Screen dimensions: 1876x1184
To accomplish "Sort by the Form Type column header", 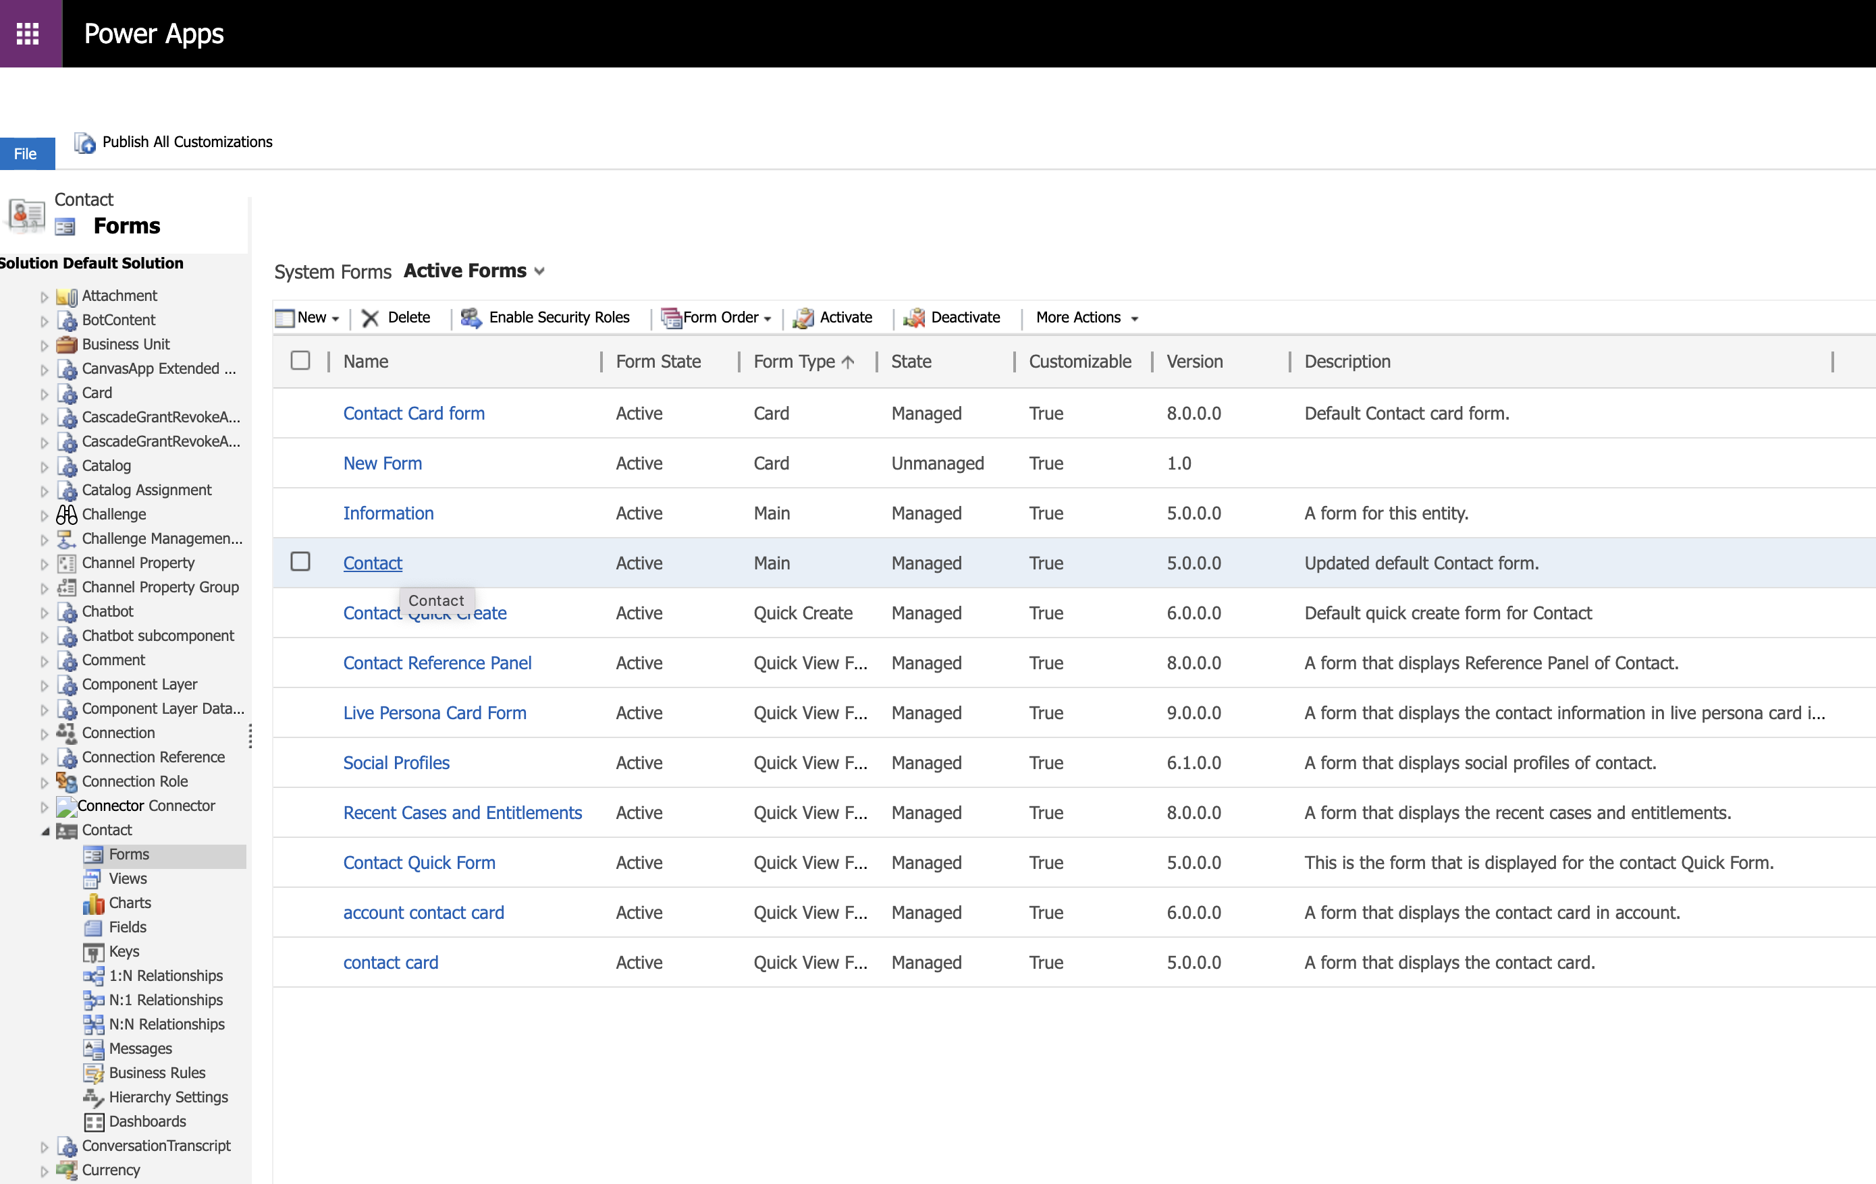I will click(795, 361).
